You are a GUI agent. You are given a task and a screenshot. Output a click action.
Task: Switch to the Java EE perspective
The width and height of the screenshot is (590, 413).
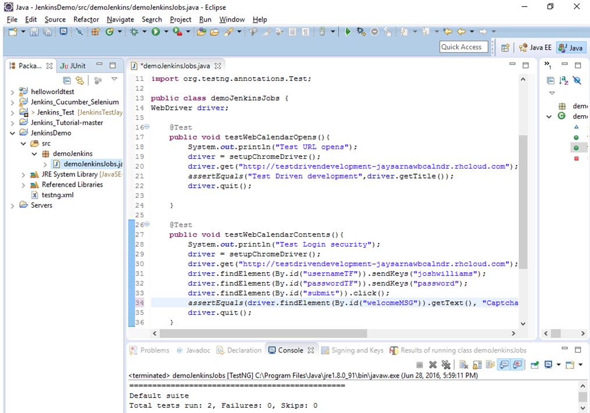pyautogui.click(x=535, y=47)
